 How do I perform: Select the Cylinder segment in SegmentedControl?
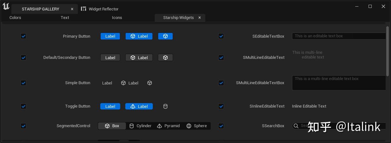pos(140,126)
